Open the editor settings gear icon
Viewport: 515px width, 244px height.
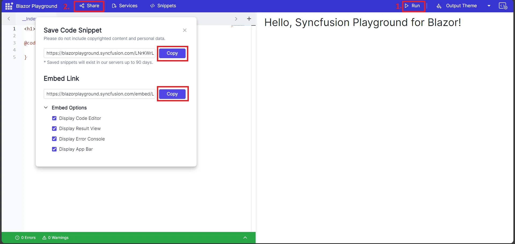pyautogui.click(x=503, y=6)
